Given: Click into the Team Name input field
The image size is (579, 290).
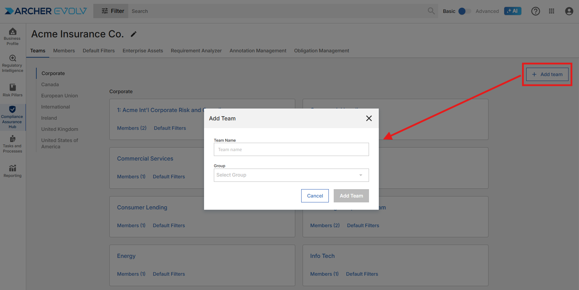Looking at the screenshot, I should [291, 149].
